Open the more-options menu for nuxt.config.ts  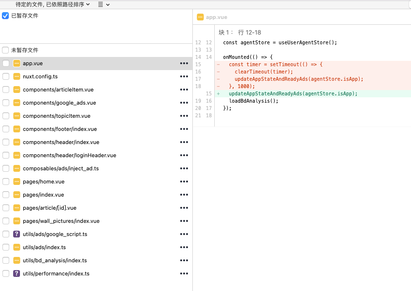(x=184, y=76)
